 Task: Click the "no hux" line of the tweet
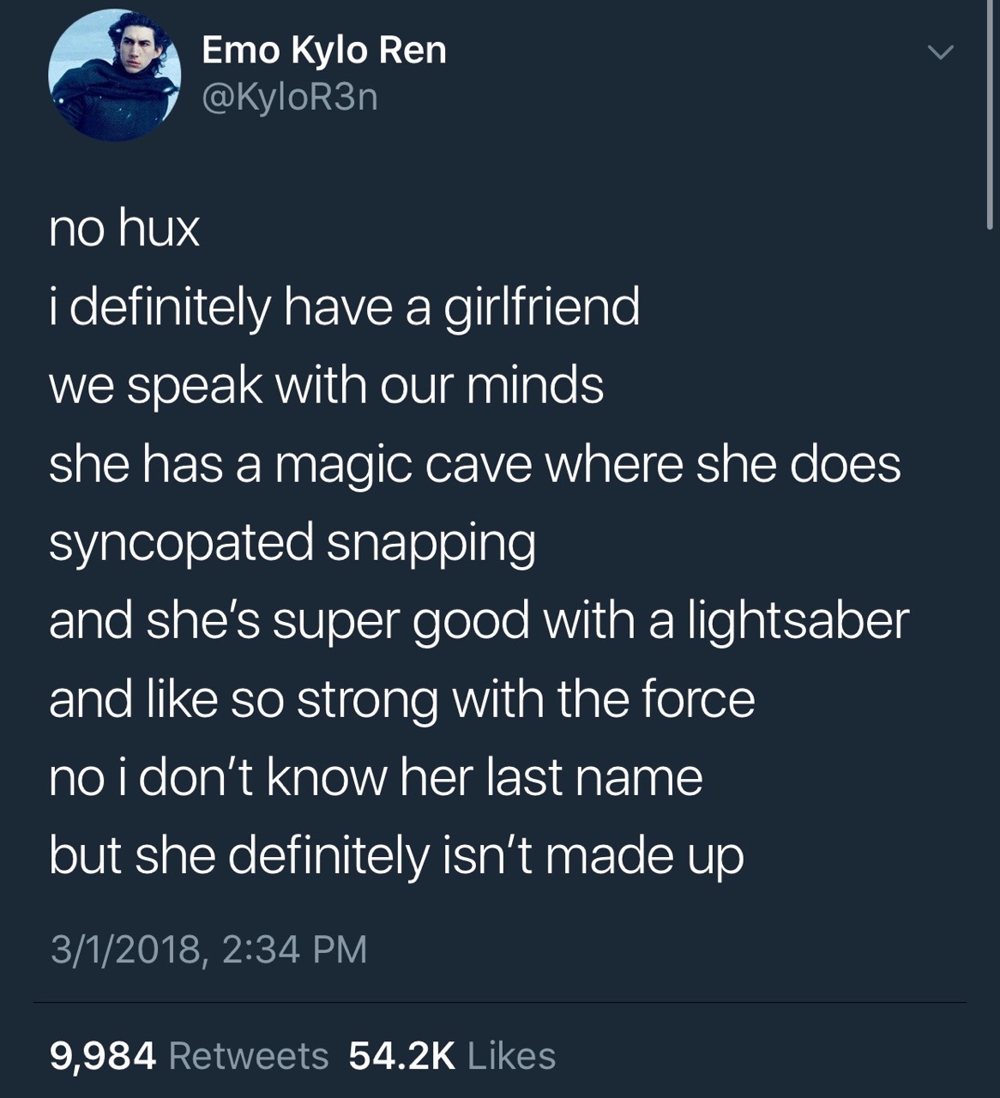point(124,229)
